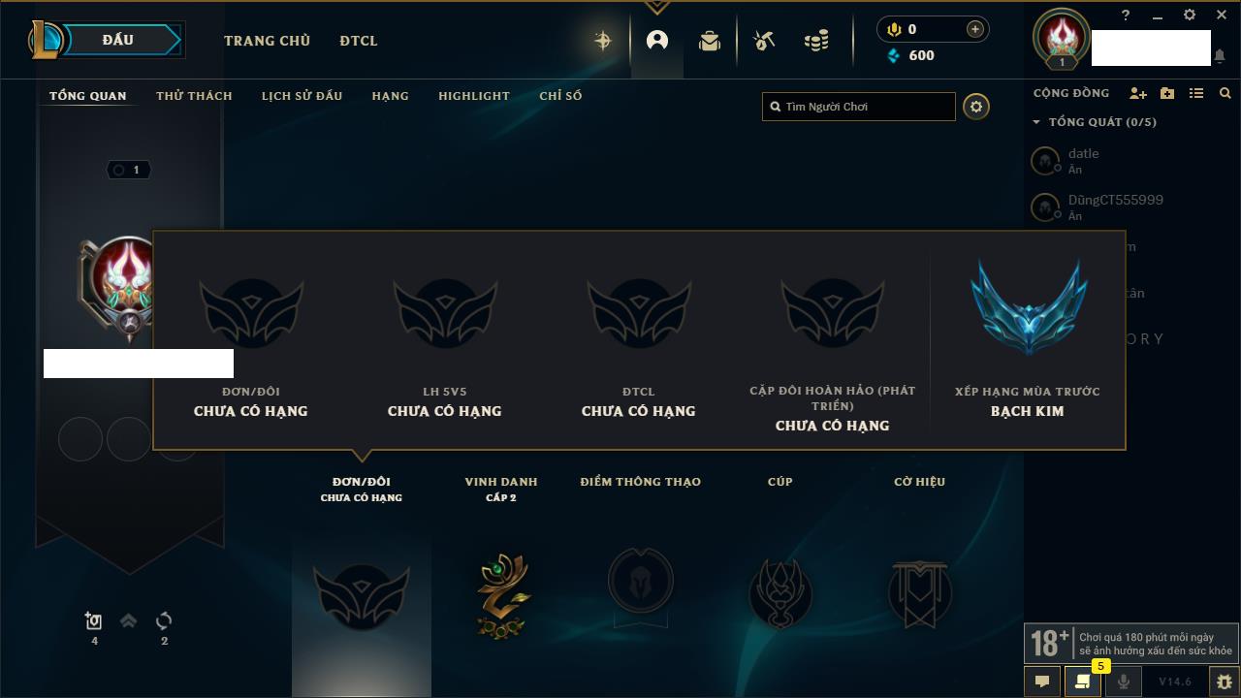Viewport: 1241px width, 698px height.
Task: Toggle the chat bubble panel
Action: pos(1042,682)
